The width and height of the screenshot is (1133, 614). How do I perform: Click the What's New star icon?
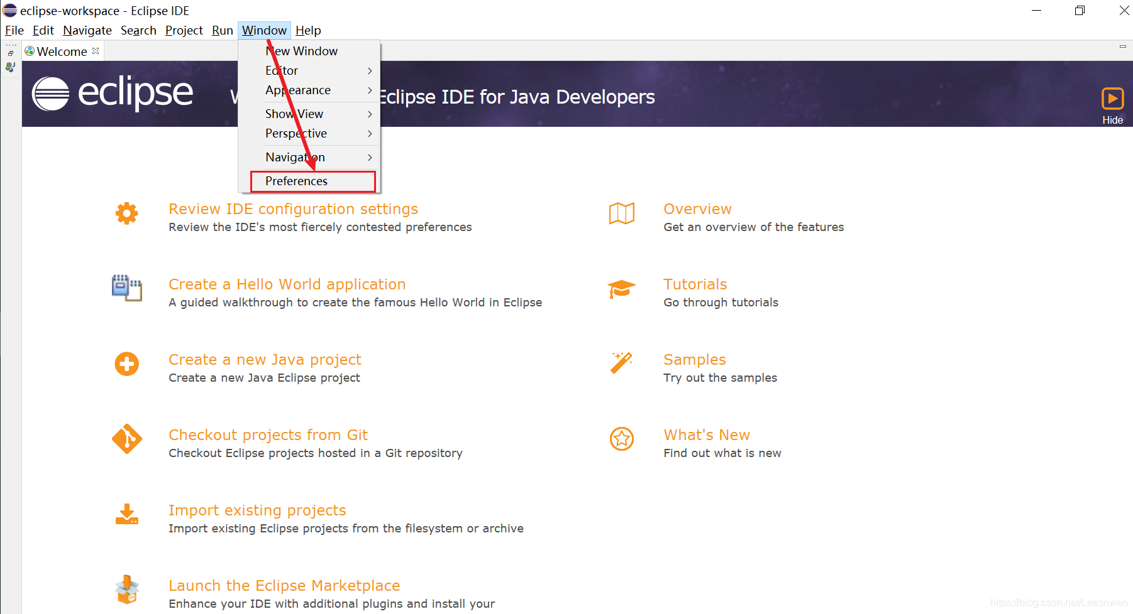(622, 439)
